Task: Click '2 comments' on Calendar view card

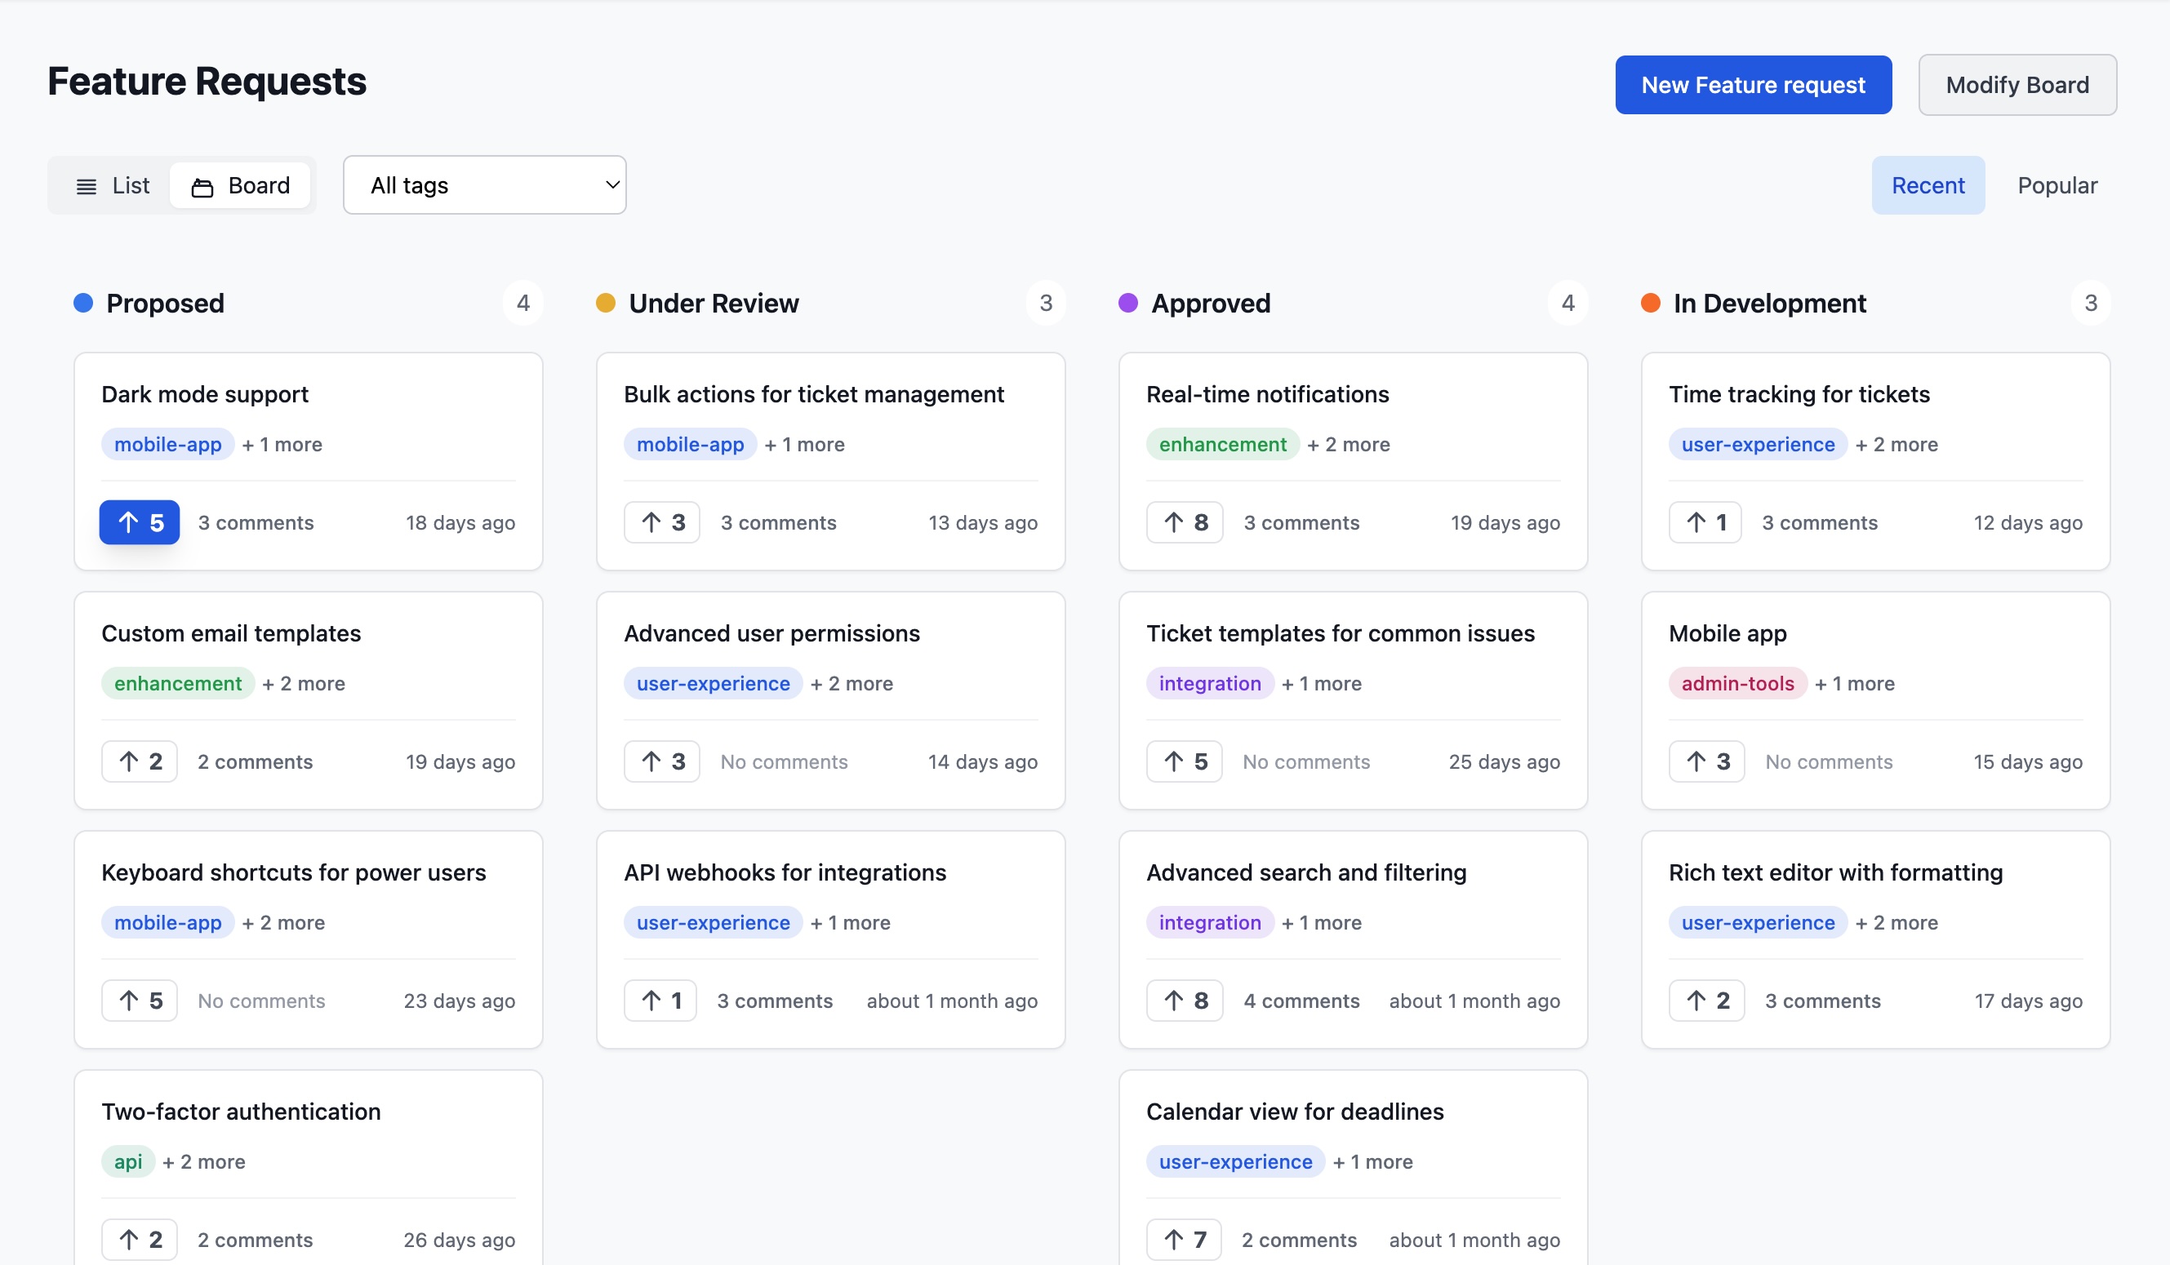Action: pos(1299,1240)
